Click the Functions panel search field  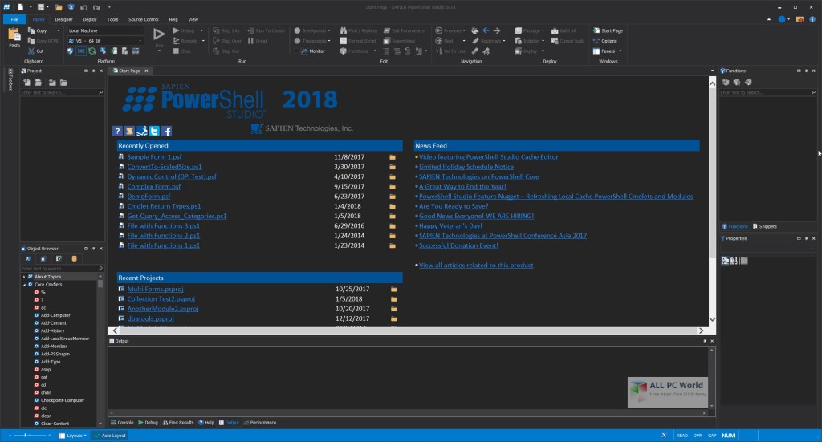(x=768, y=93)
